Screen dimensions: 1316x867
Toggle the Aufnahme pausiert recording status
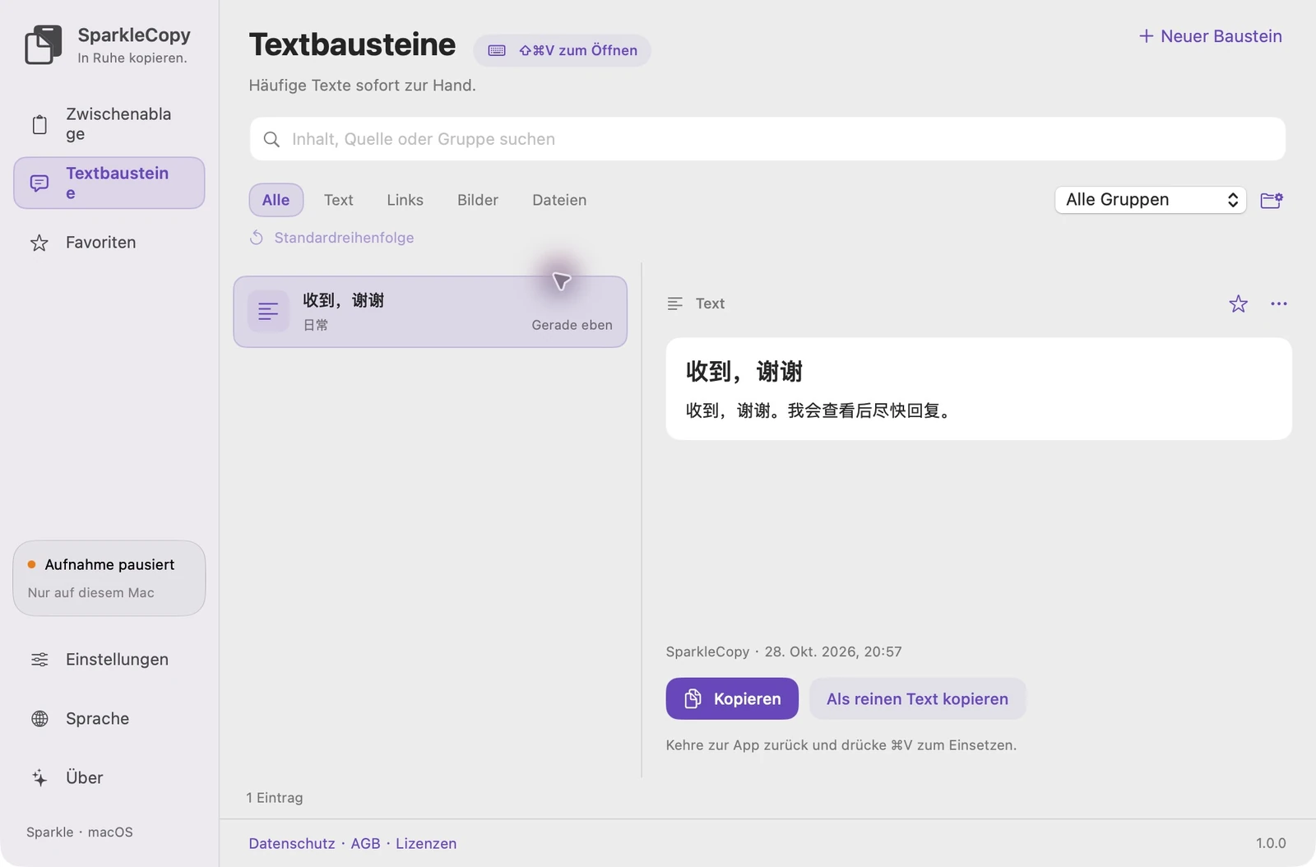tap(109, 578)
